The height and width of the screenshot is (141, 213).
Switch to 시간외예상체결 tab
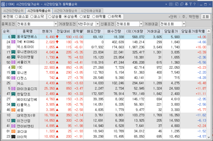(91, 11)
